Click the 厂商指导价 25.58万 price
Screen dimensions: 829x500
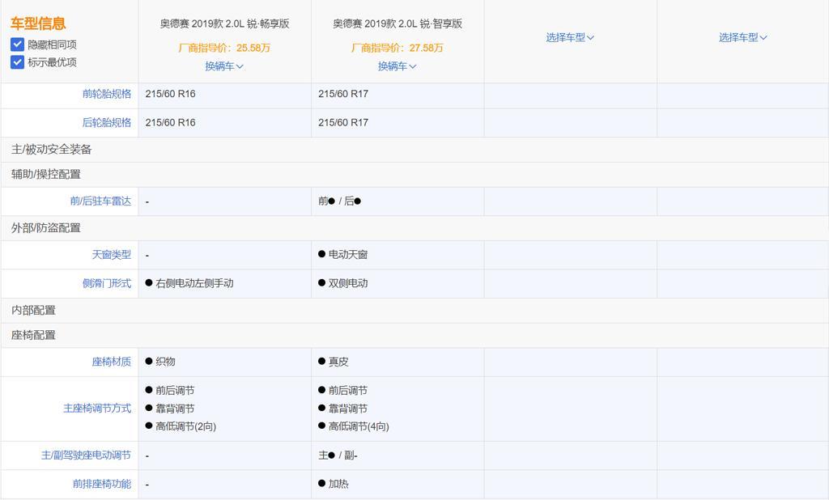click(x=225, y=48)
